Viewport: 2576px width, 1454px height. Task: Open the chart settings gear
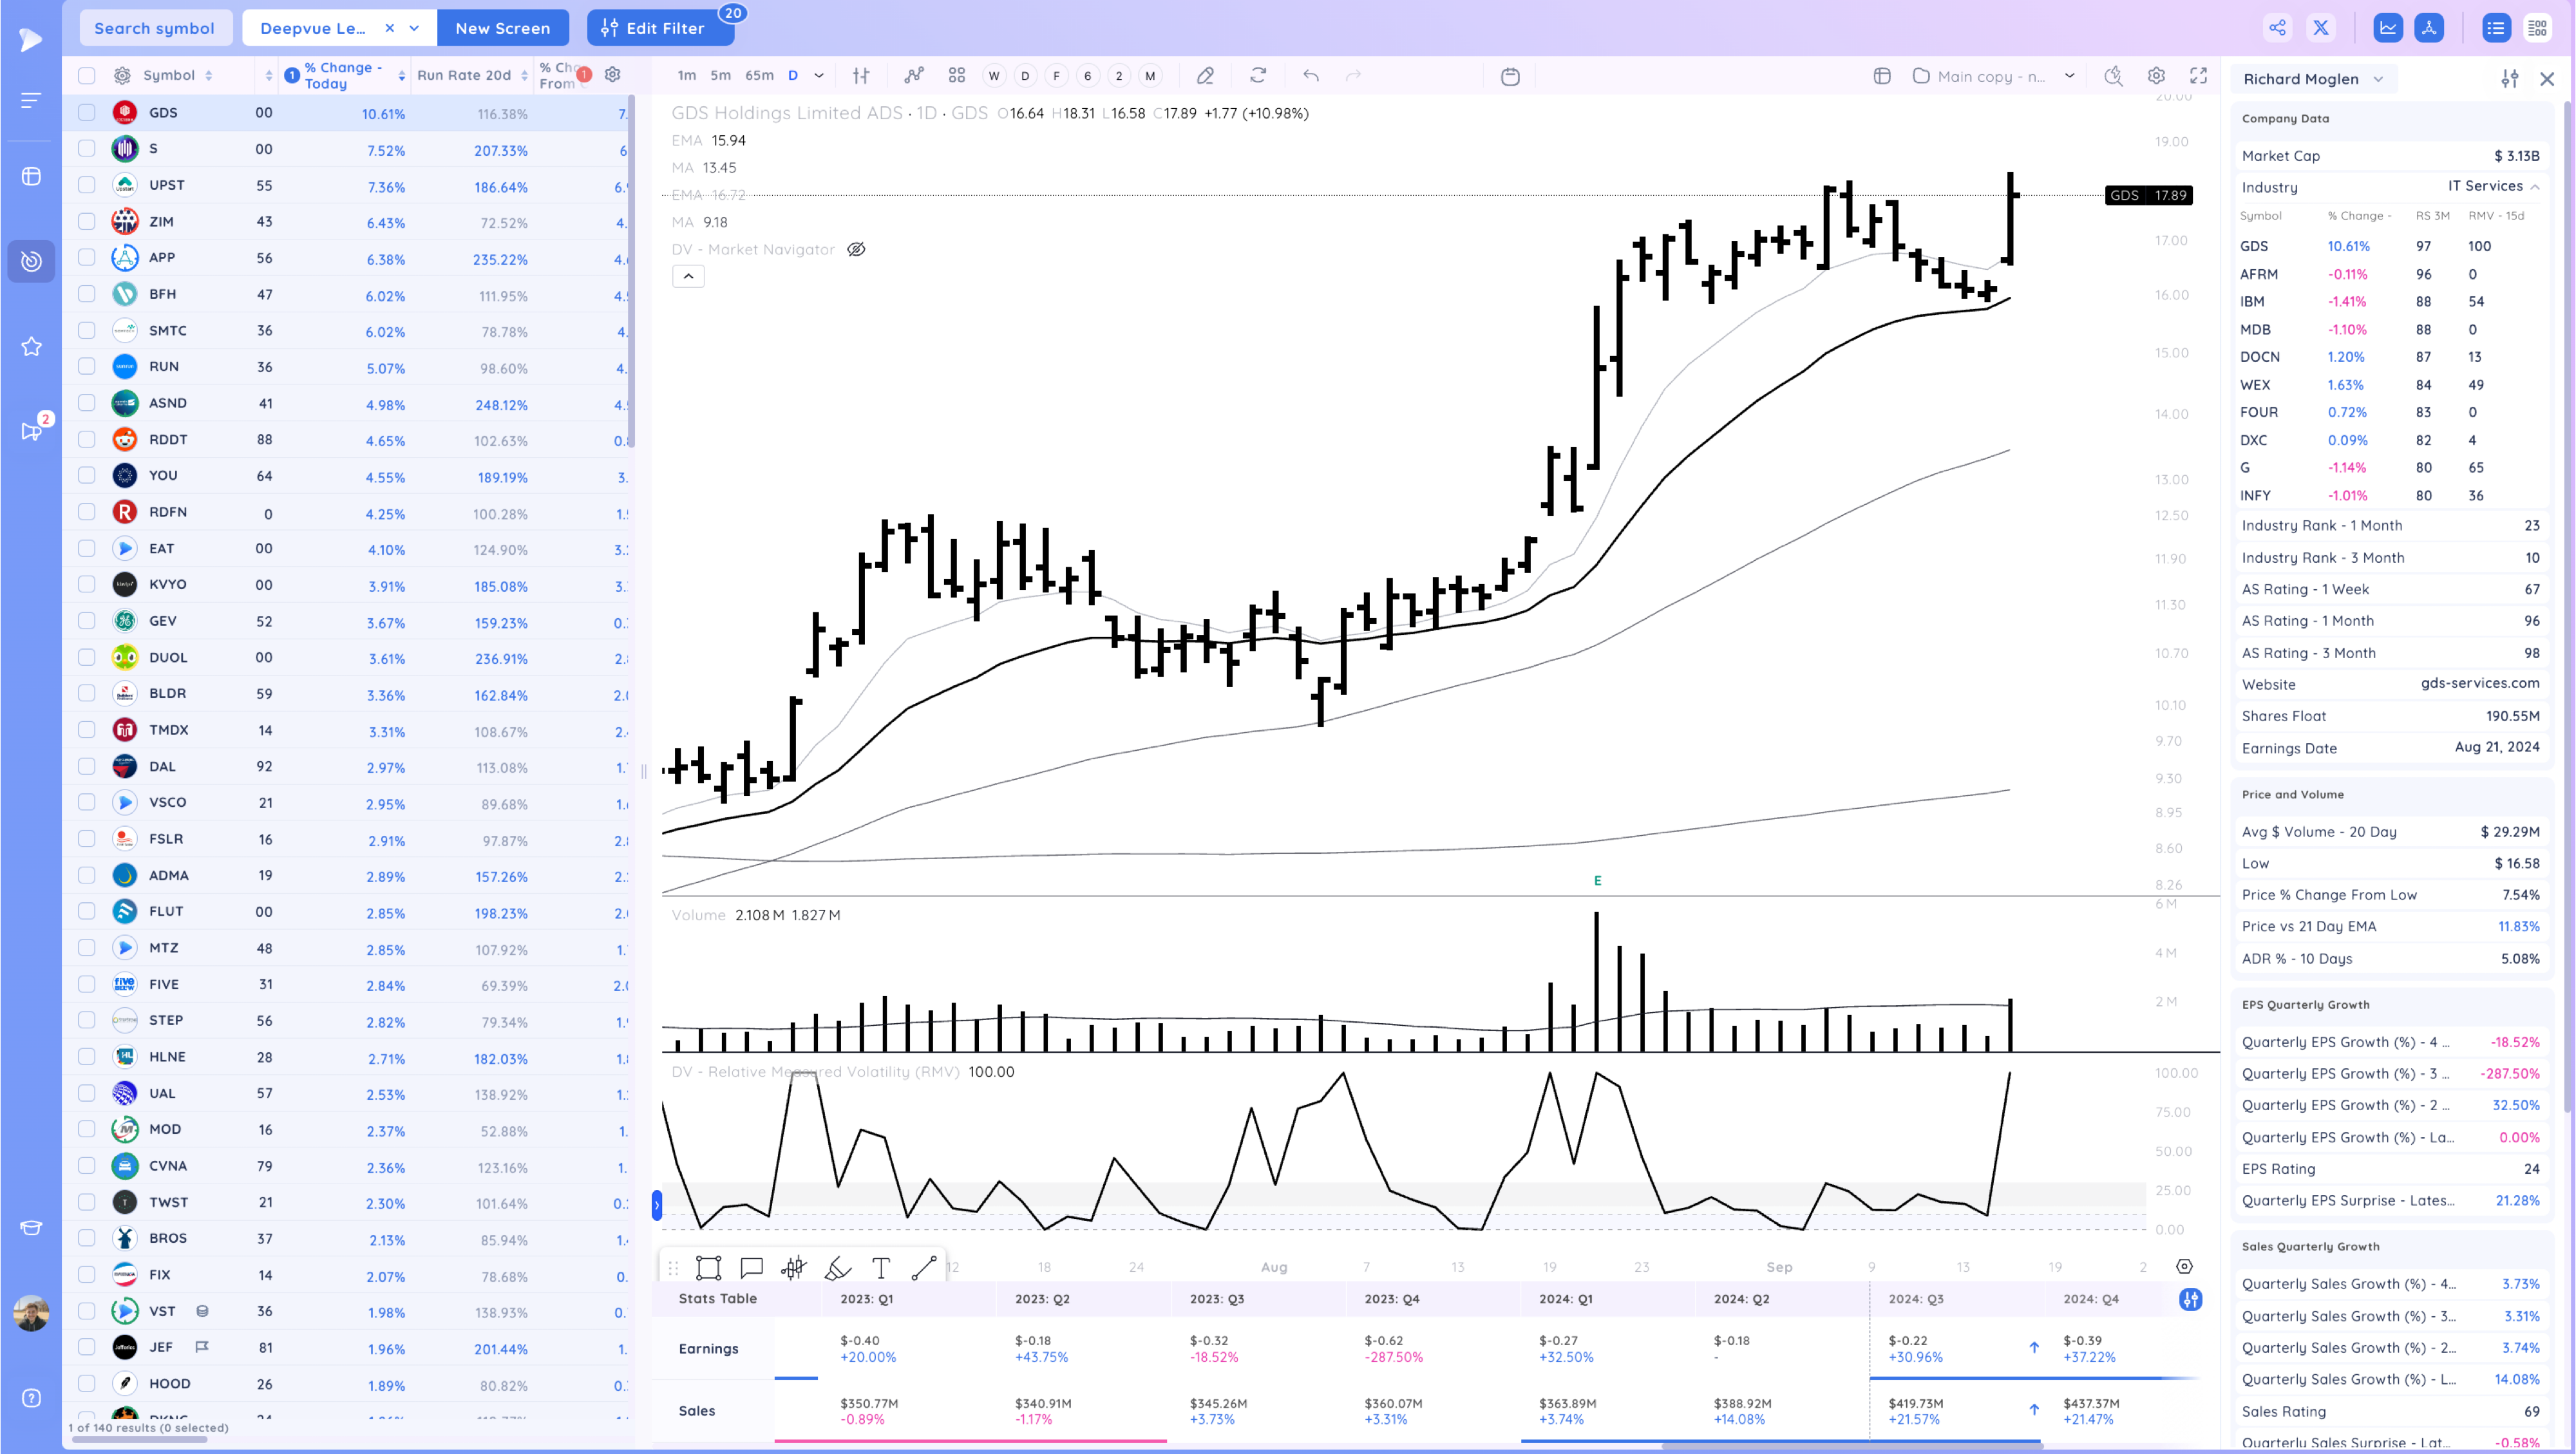coord(2156,76)
